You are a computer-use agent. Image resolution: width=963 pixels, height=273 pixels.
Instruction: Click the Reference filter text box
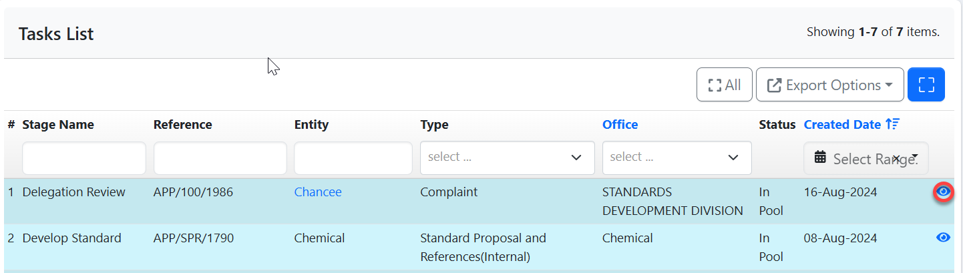click(220, 158)
